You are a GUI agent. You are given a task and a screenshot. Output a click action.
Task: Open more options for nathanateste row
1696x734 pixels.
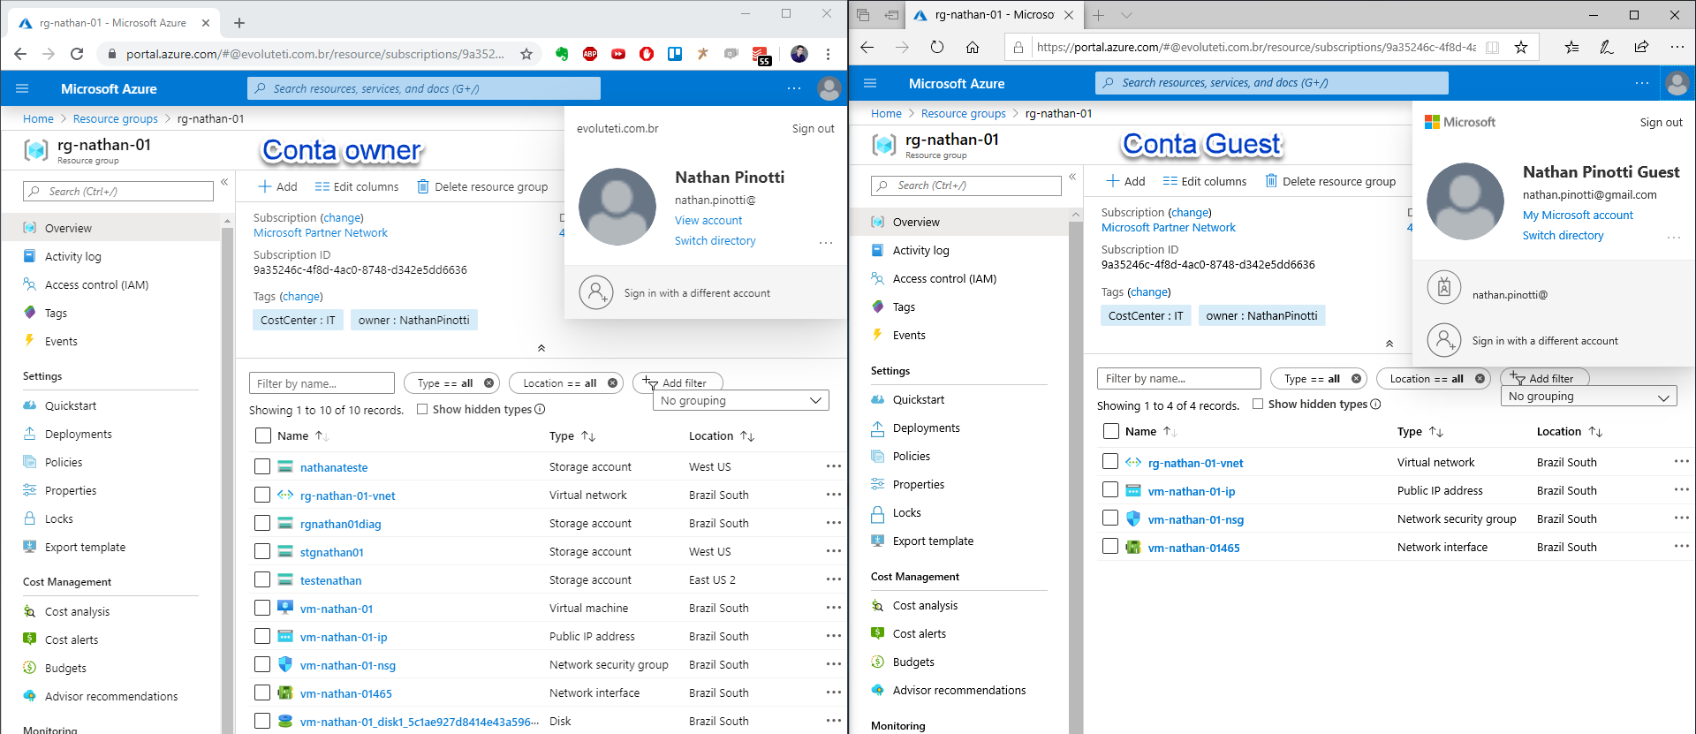click(833, 466)
